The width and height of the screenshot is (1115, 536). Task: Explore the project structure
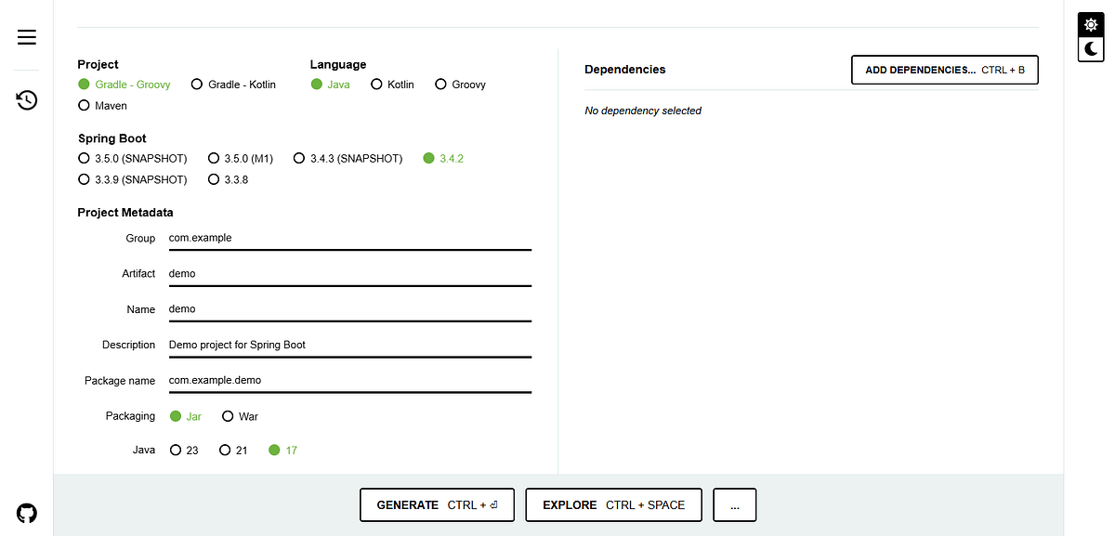tap(613, 504)
